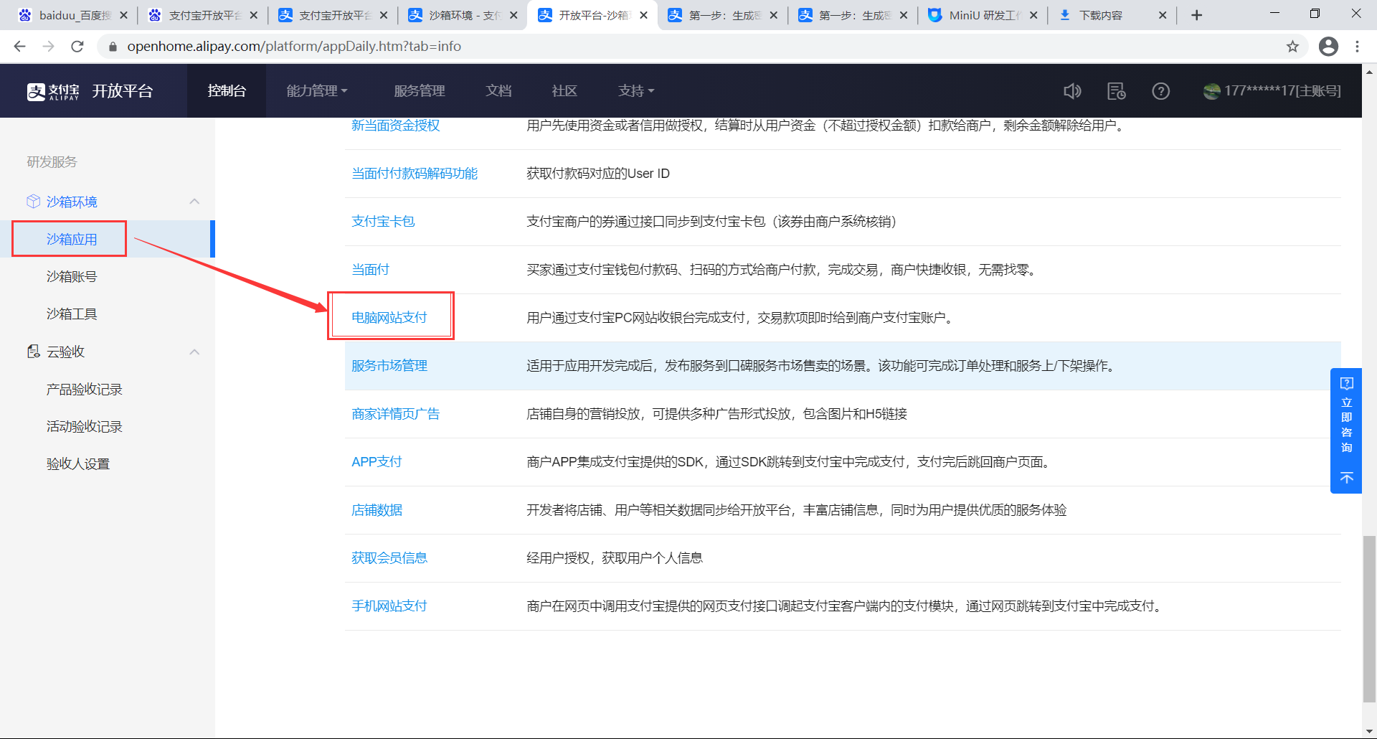The image size is (1377, 739).
Task: Open the help question mark icon
Action: click(x=1160, y=91)
